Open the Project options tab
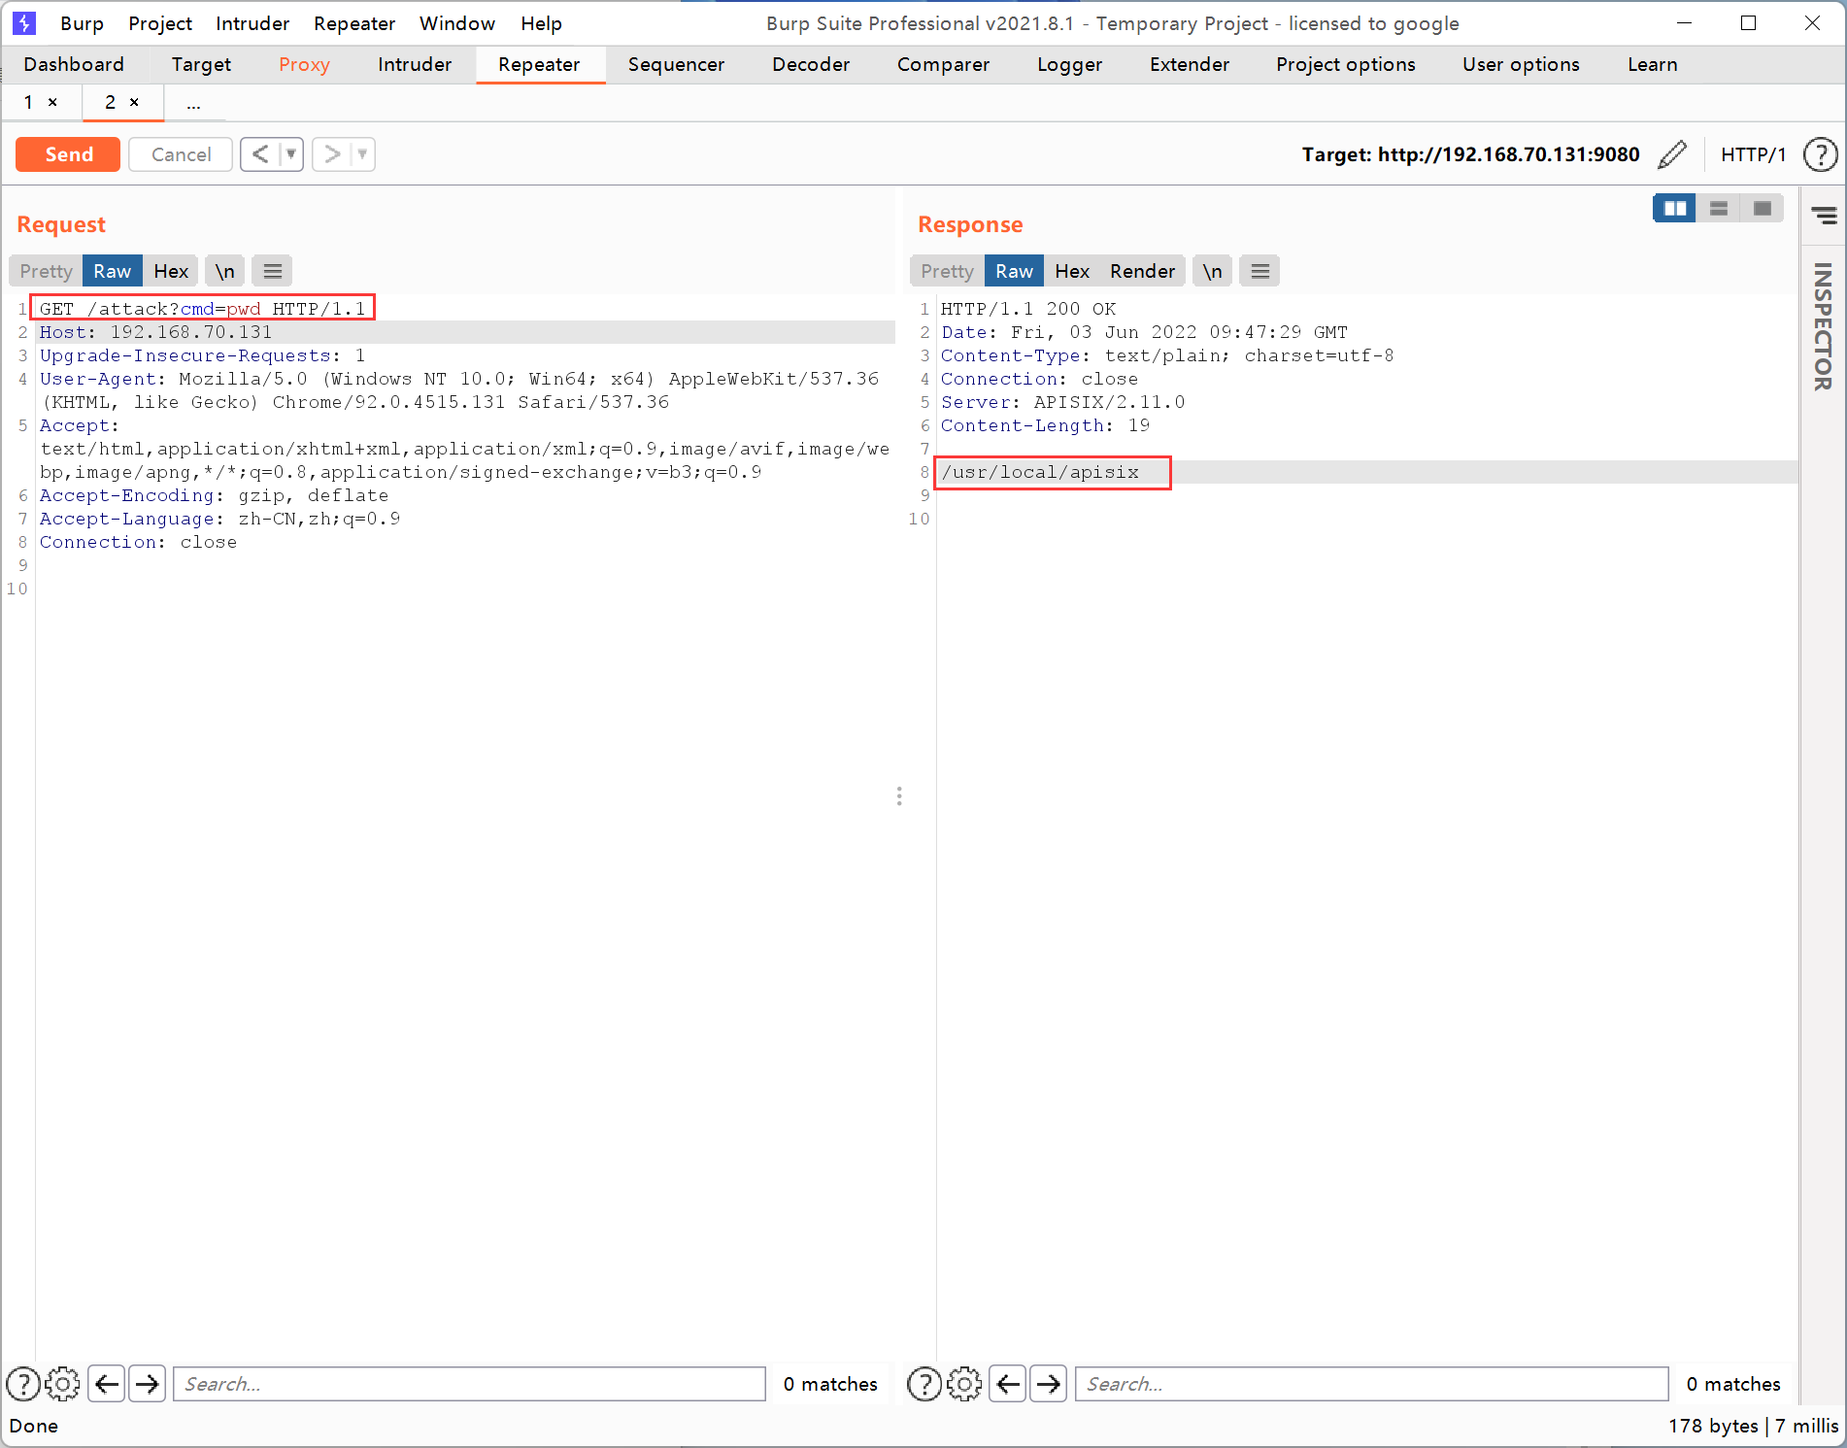Viewport: 1847px width, 1448px height. (1345, 64)
